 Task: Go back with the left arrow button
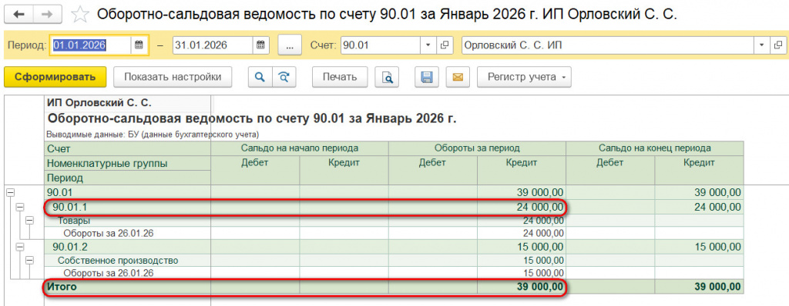[18, 15]
